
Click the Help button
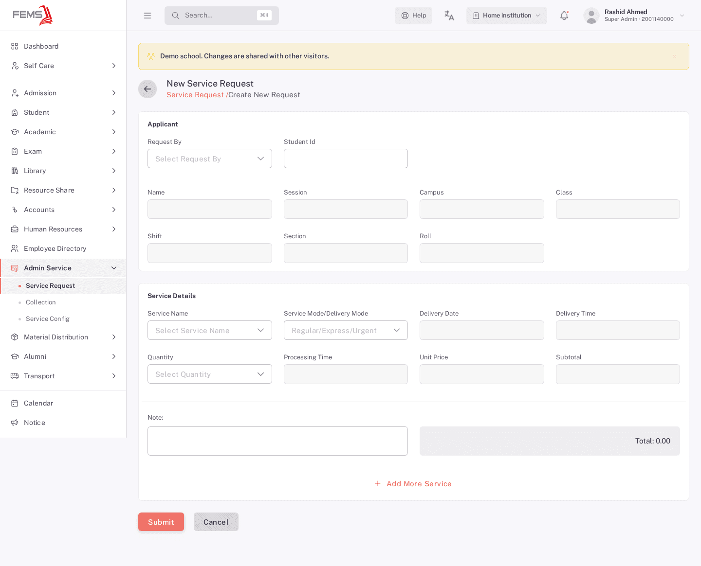[413, 16]
